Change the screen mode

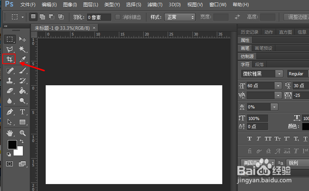[22, 164]
